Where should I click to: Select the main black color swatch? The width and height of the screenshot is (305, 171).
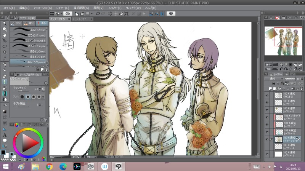coord(3,152)
